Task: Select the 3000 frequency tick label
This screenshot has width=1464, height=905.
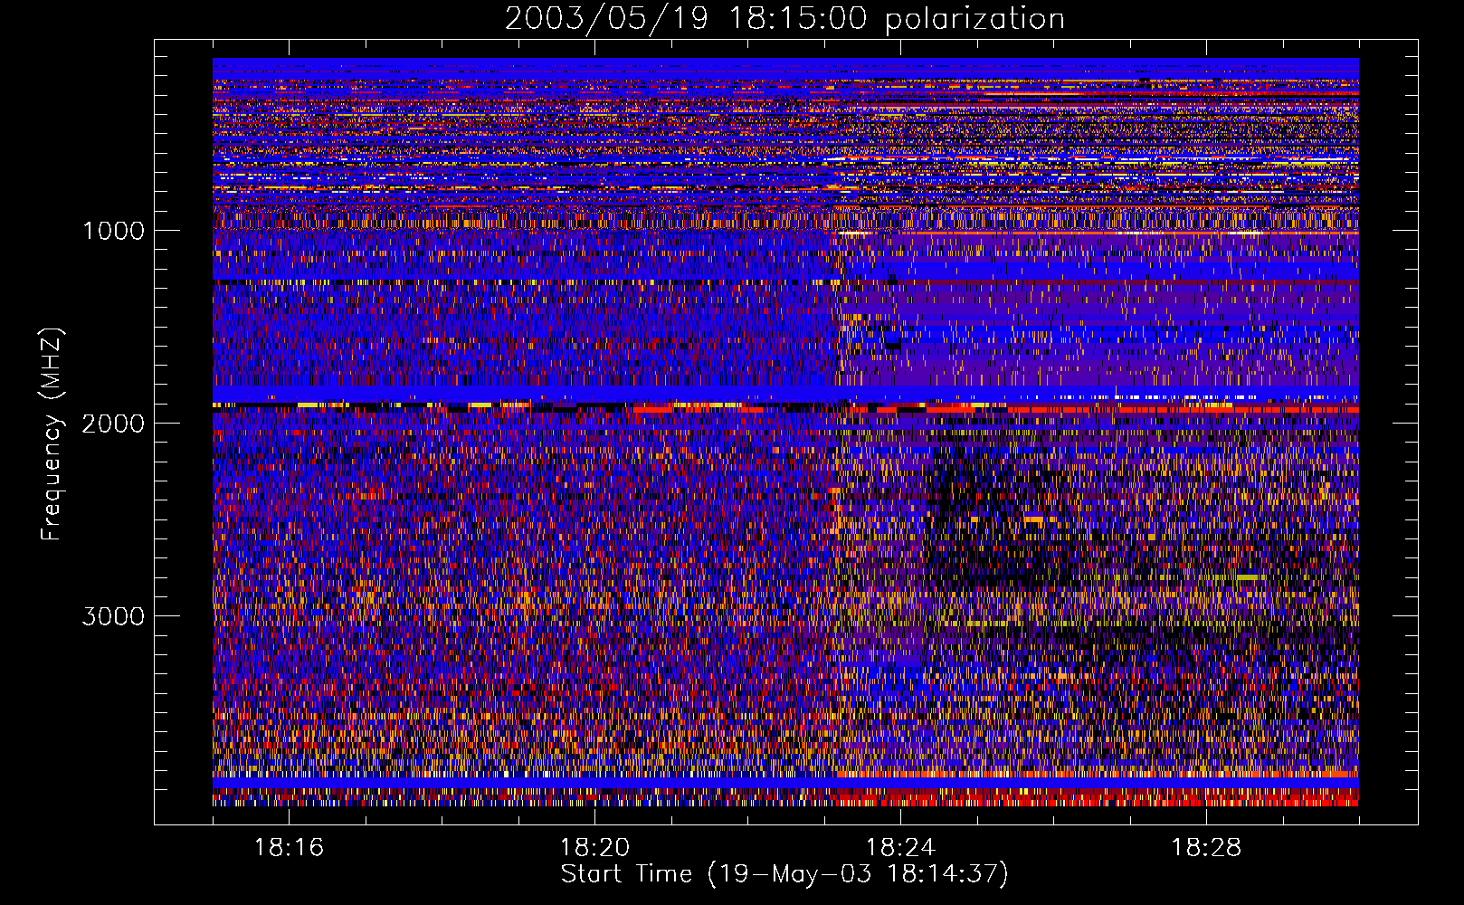Action: click(113, 616)
